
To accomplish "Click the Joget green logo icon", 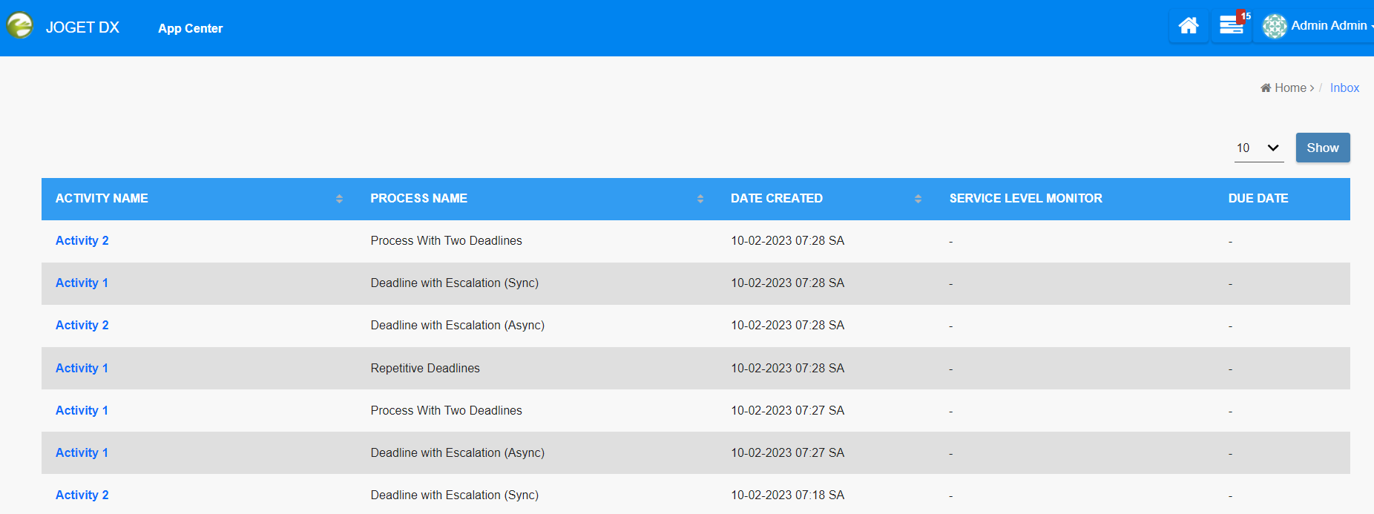I will [20, 26].
